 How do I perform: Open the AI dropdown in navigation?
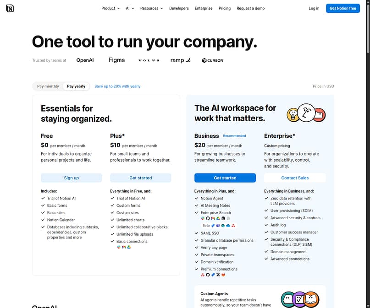coord(130,8)
